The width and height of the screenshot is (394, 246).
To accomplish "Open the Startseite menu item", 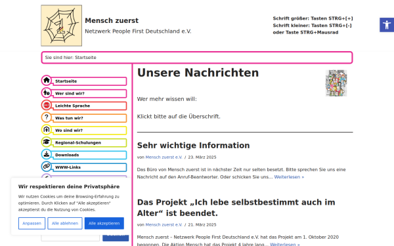I will point(89,81).
